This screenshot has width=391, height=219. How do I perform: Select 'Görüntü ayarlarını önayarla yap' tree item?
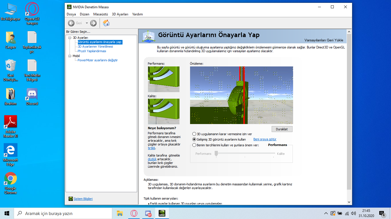pyautogui.click(x=100, y=42)
